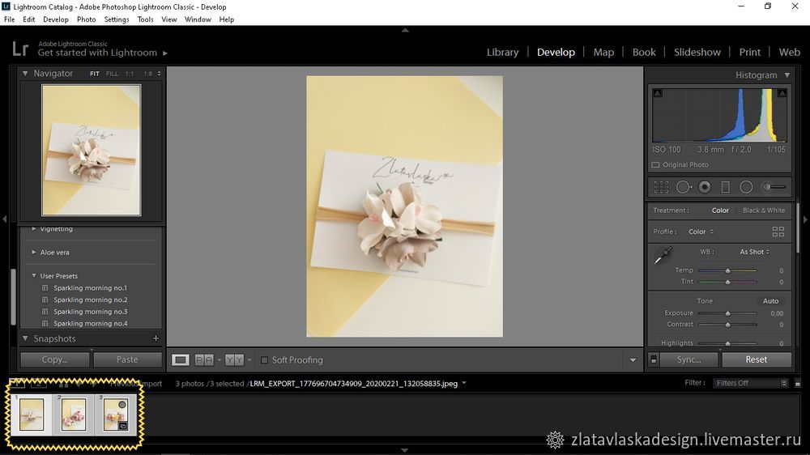
Task: Choose the Graduated Filter tool
Action: 725,187
